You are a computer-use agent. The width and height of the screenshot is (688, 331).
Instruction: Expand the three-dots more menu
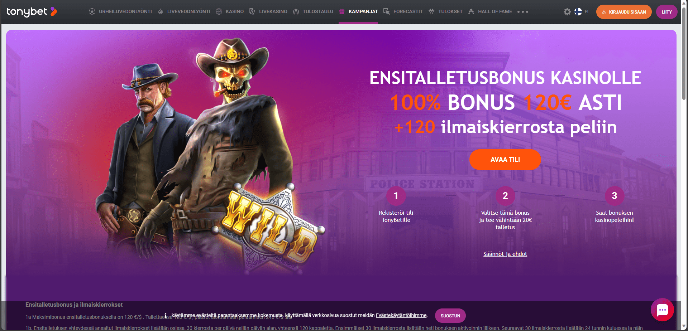[523, 12]
